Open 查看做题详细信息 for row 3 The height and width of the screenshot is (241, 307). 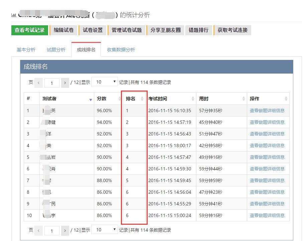267,134
